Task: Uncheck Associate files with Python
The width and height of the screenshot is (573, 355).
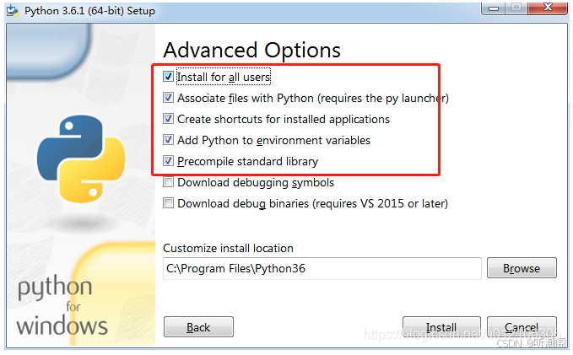Action: [x=168, y=98]
